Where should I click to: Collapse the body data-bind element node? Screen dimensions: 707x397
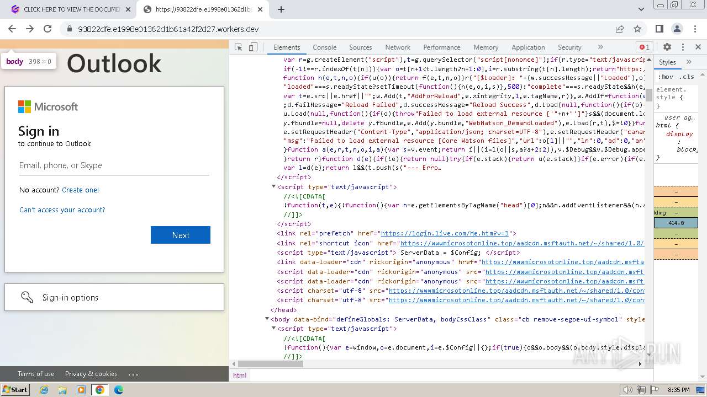[x=267, y=319]
